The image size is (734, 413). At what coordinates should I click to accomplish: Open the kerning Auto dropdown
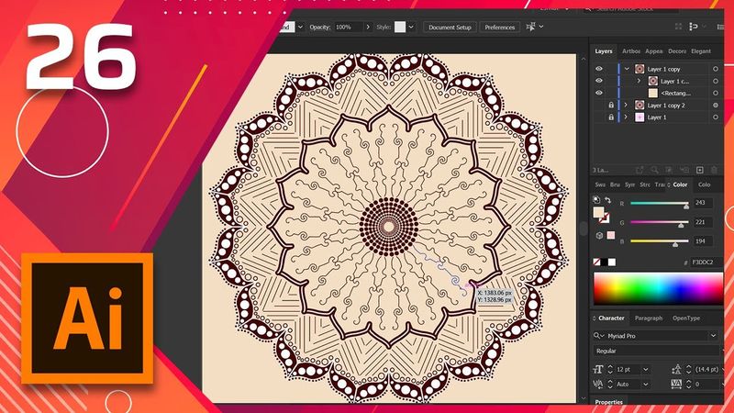646,384
